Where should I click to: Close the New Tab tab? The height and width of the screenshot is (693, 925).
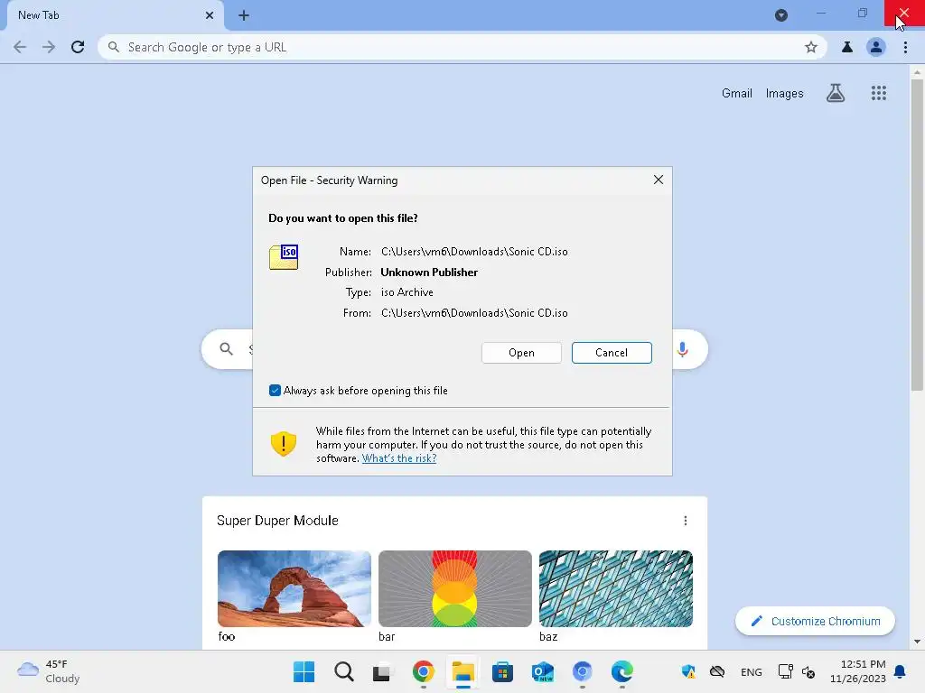(210, 15)
